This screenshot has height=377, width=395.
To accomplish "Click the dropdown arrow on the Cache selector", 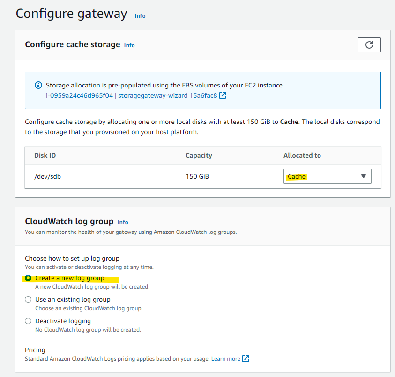I will pos(364,176).
